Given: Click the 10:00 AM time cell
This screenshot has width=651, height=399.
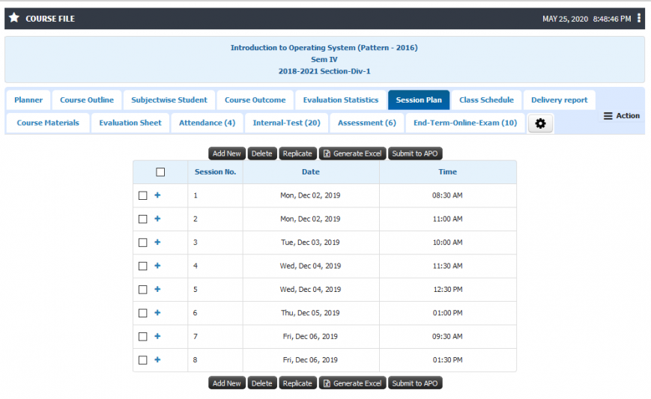Looking at the screenshot, I should [x=447, y=243].
